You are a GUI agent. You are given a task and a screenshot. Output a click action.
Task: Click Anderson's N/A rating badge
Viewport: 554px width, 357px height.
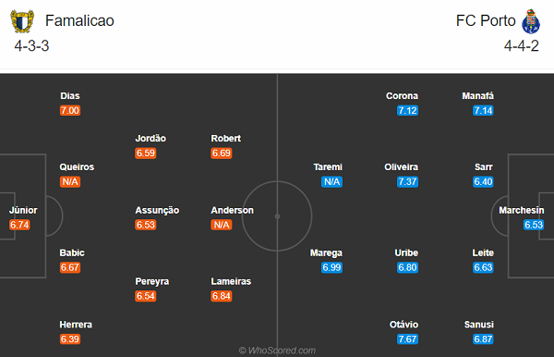point(222,225)
